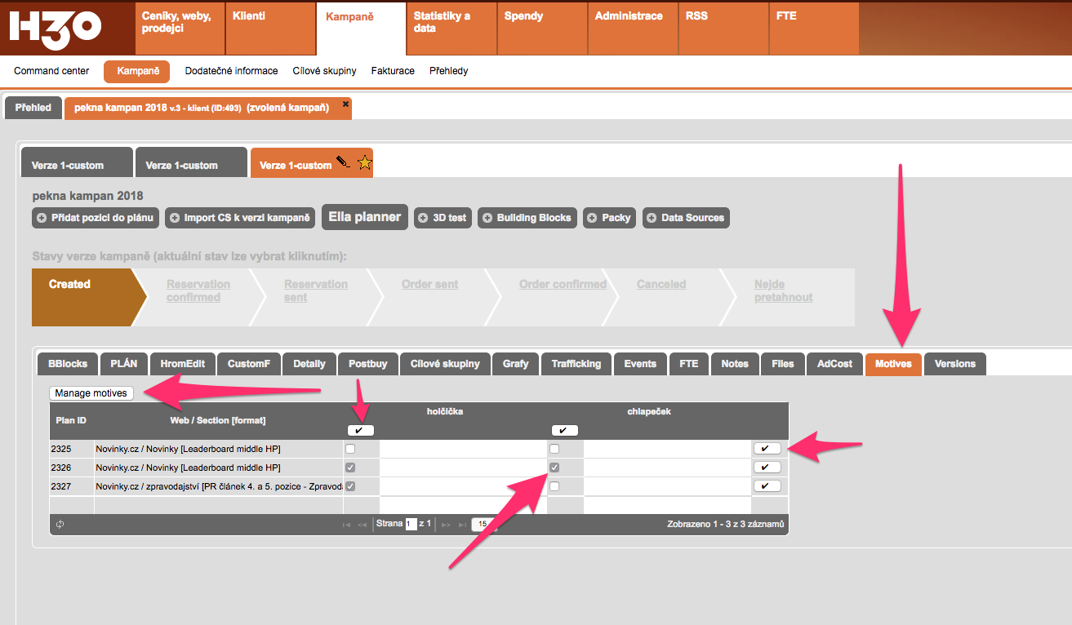Uncheck holčička checkbox for plan 2327
The height and width of the screenshot is (625, 1072).
350,486
